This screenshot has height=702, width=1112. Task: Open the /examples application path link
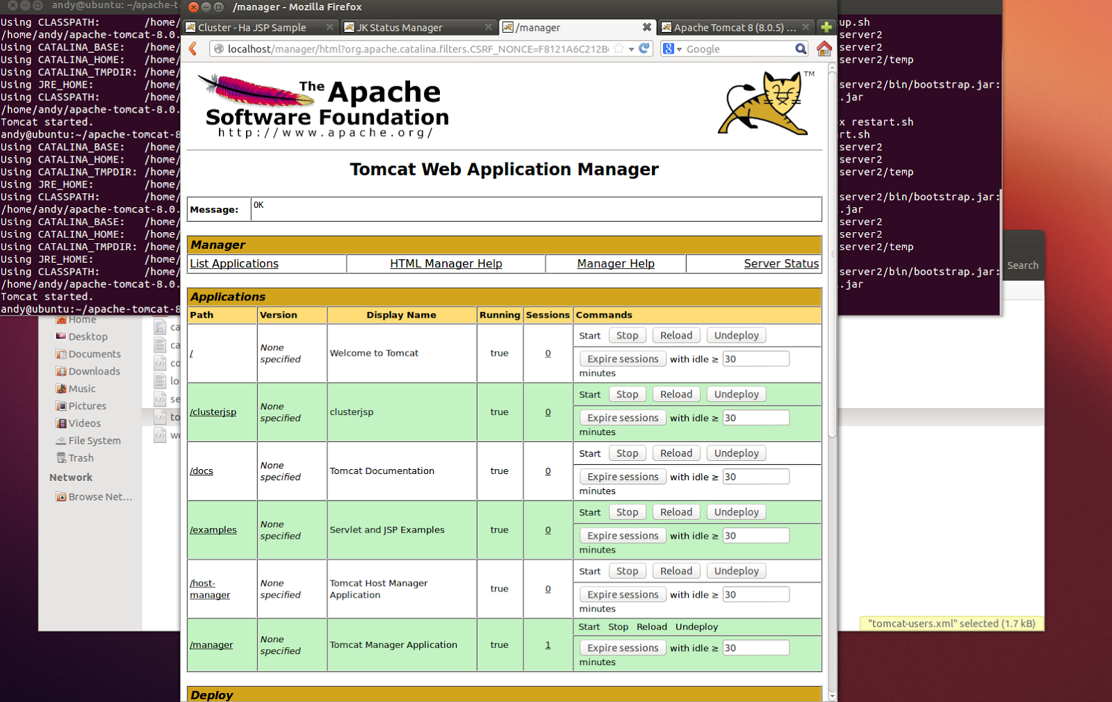pyautogui.click(x=213, y=530)
